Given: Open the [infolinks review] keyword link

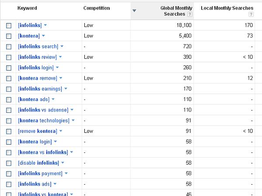Looking at the screenshot, I should (x=38, y=57).
